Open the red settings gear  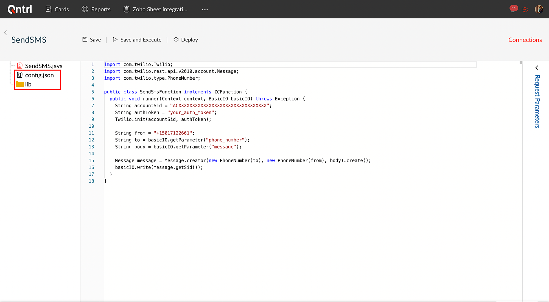525,10
